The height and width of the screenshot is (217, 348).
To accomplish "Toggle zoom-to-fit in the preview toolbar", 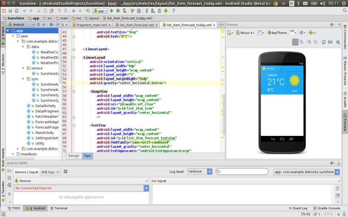I will pos(295,42).
